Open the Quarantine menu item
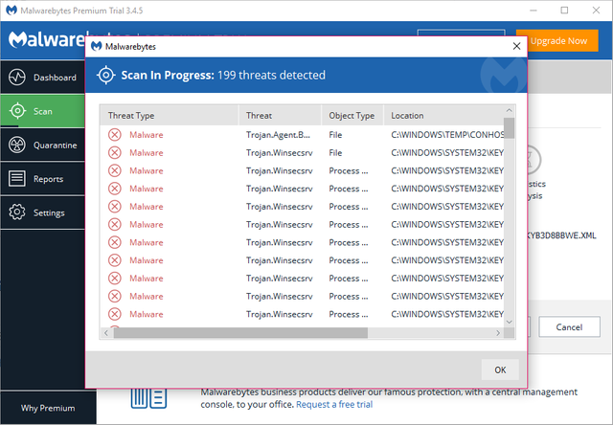The height and width of the screenshot is (425, 613). (42, 145)
